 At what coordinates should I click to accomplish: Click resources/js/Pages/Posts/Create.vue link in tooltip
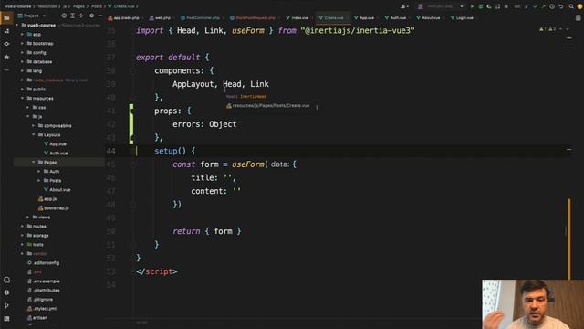(x=271, y=106)
